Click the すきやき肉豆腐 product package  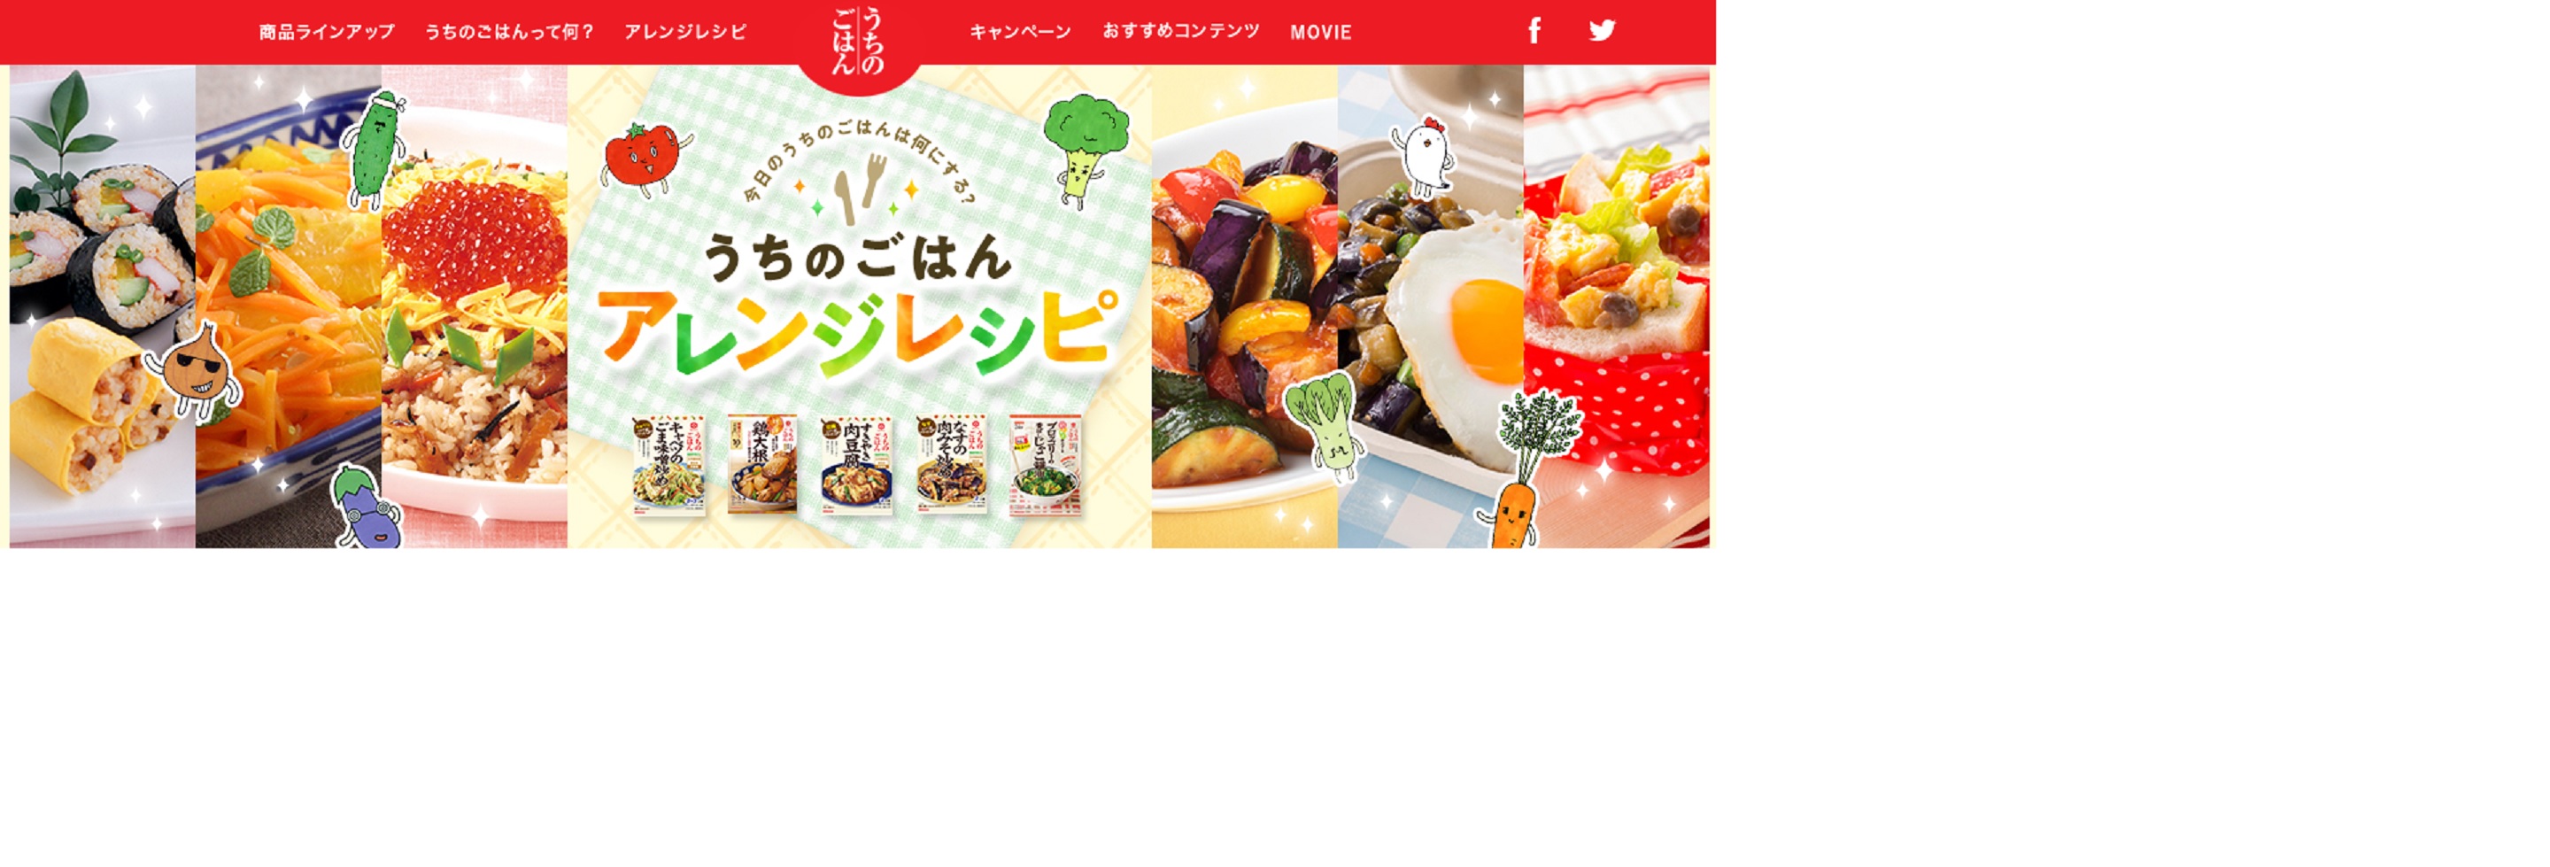856,464
